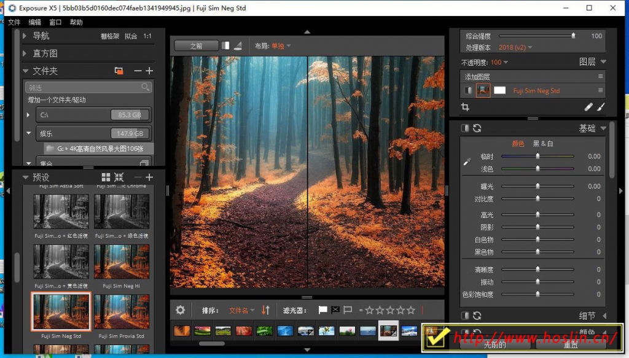Image resolution: width=629 pixels, height=358 pixels.
Task: Click the 1:1 zoom option
Action: [x=147, y=36]
